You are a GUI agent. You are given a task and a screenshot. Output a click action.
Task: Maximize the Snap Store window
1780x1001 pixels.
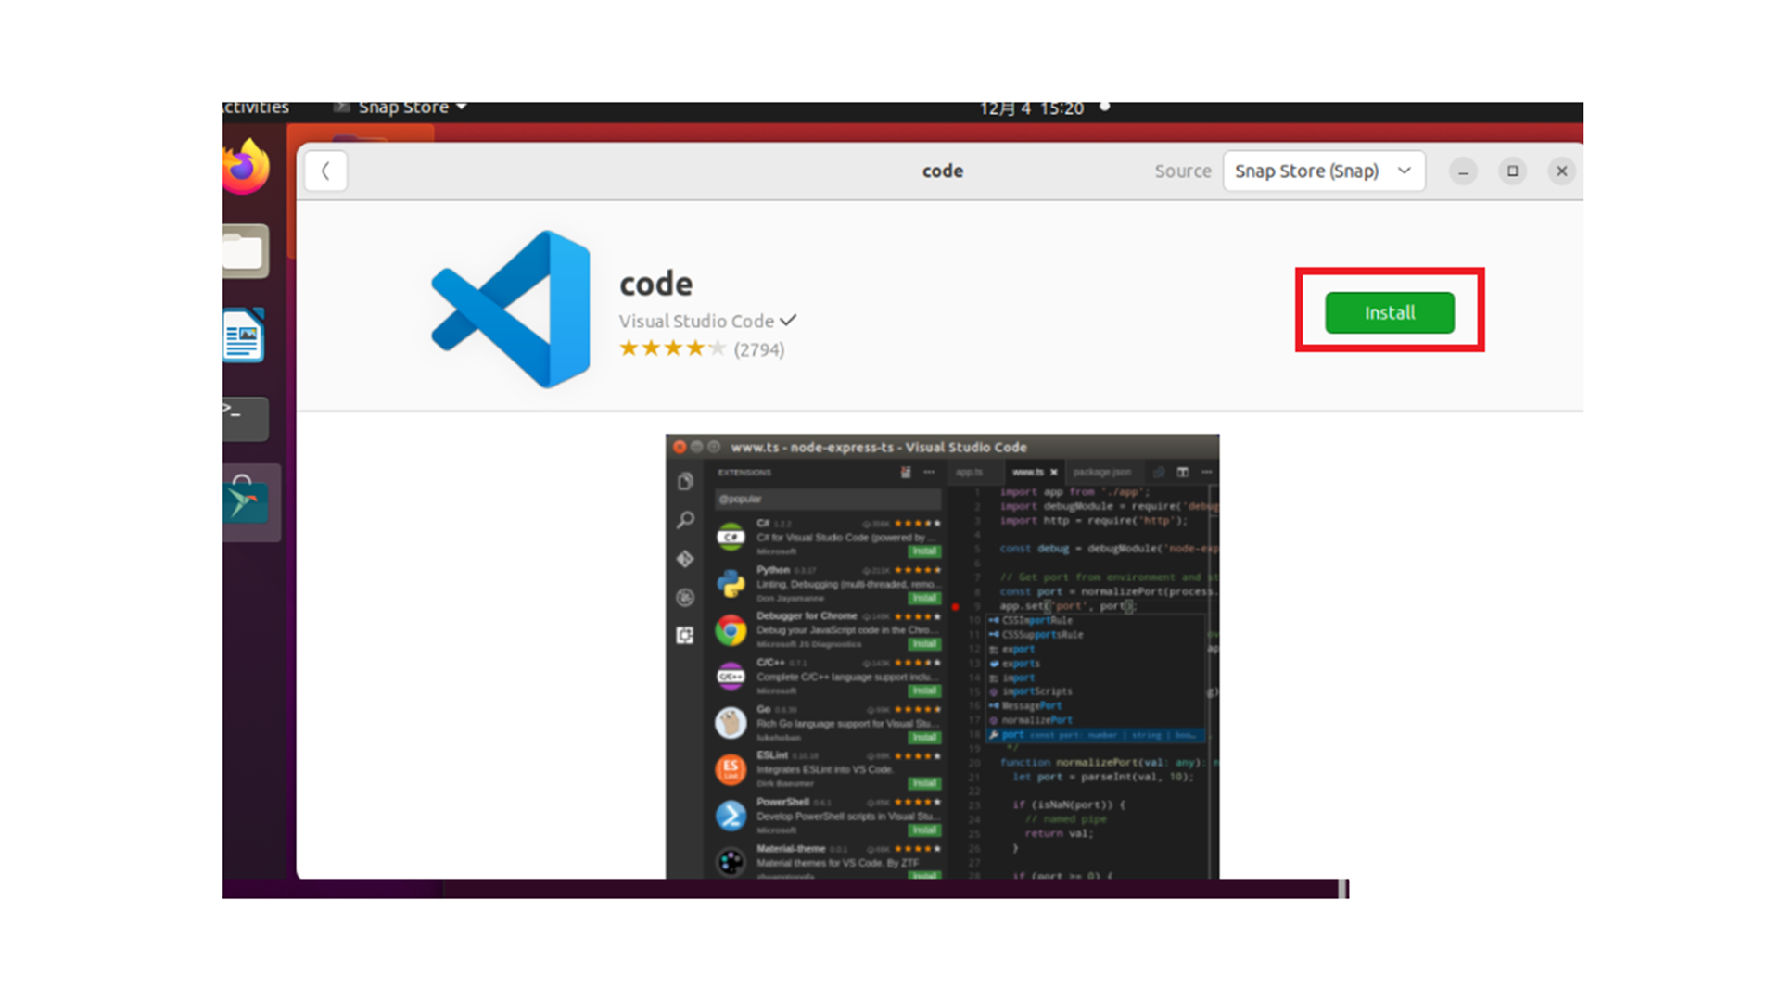coord(1512,171)
